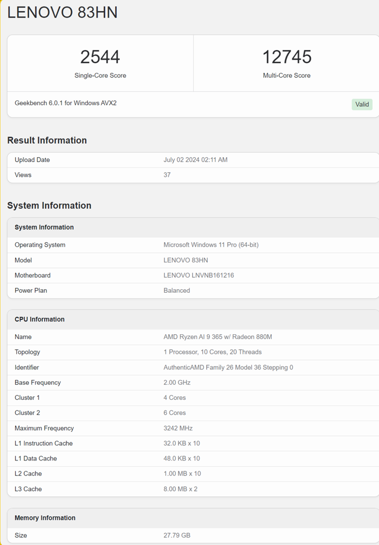The image size is (379, 545).
Task: Click the Identifier label
Action: [27, 368]
